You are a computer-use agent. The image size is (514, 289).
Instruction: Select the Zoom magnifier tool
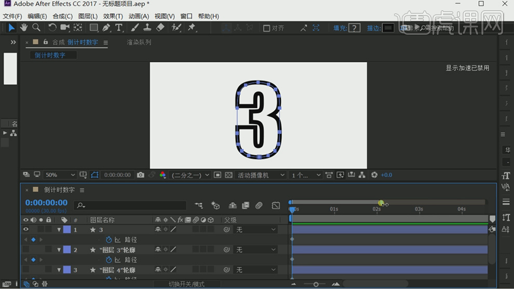click(x=36, y=28)
